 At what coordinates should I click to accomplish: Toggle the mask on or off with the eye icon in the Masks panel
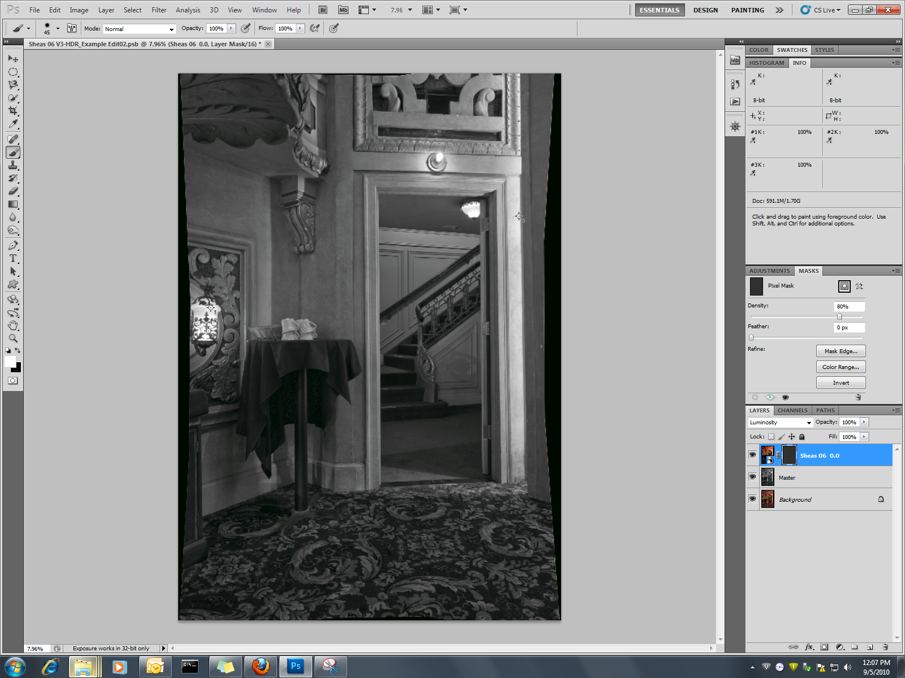[785, 397]
